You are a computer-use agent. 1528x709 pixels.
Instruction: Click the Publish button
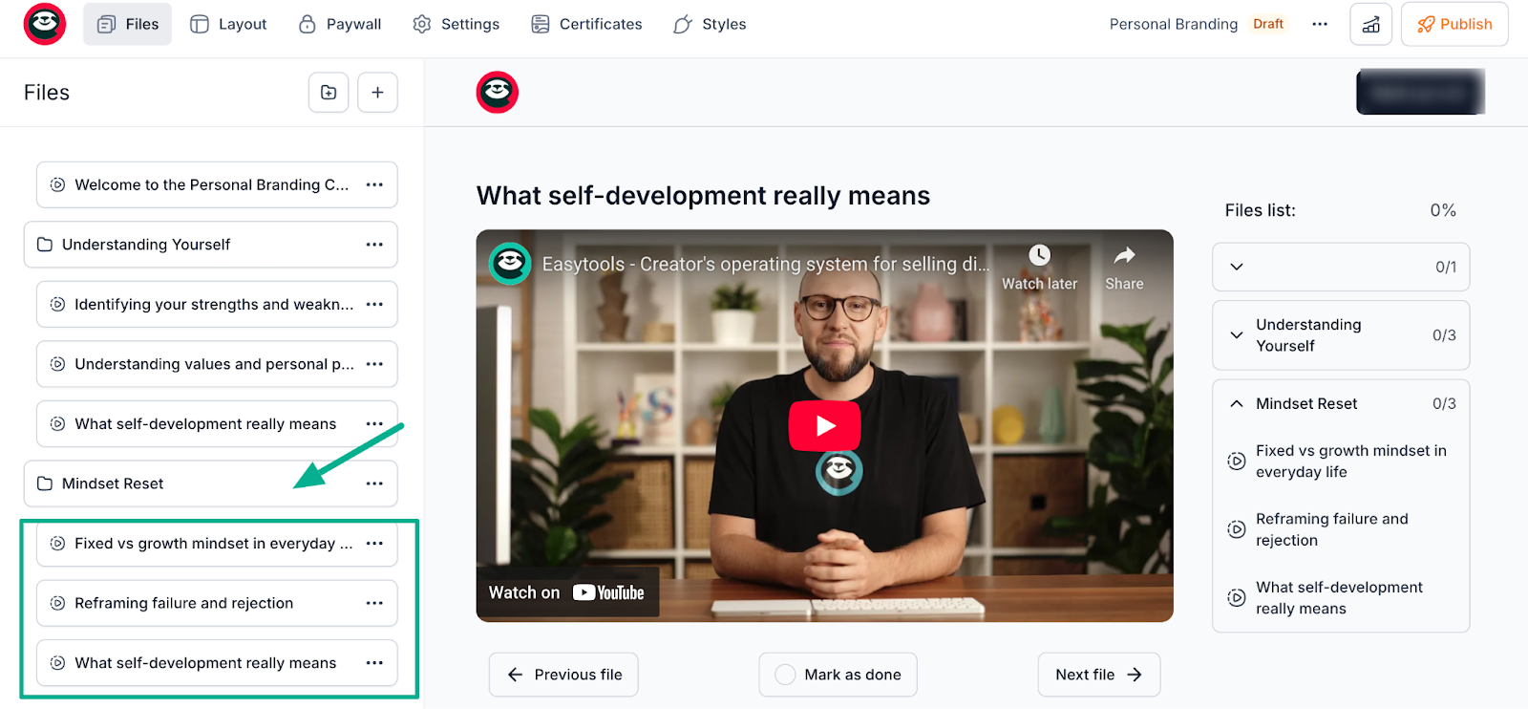coord(1454,24)
